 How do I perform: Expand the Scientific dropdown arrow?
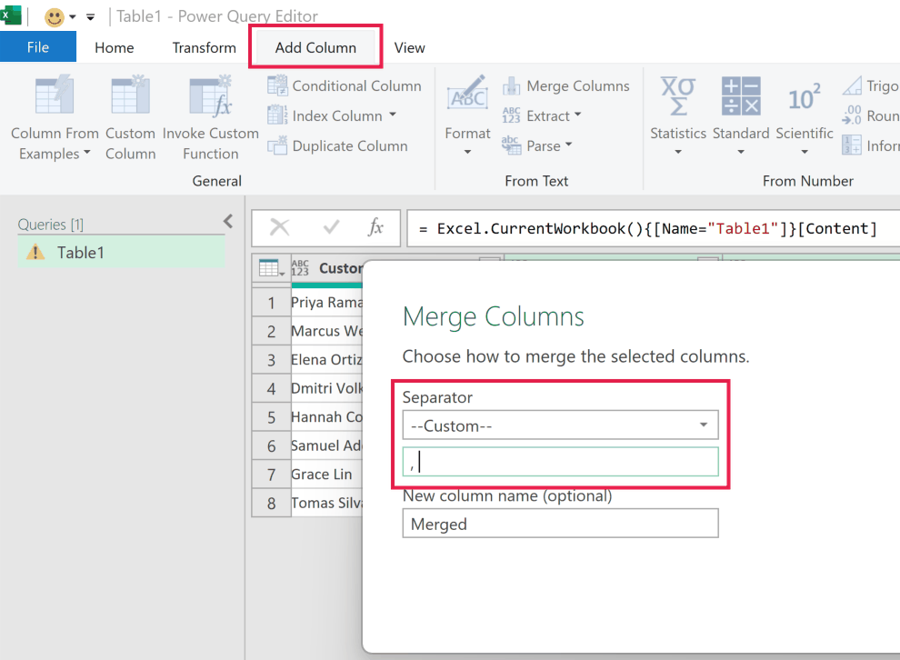[x=805, y=152]
